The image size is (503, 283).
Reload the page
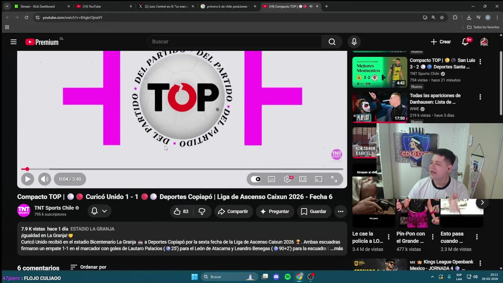[26, 17]
